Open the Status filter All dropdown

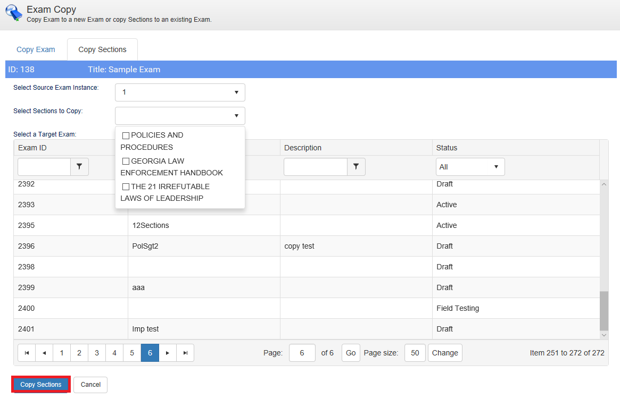(470, 167)
